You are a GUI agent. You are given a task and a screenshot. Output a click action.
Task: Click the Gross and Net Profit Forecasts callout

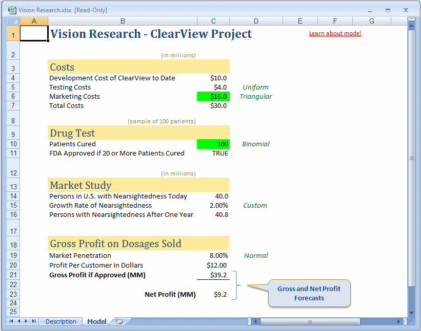309,293
